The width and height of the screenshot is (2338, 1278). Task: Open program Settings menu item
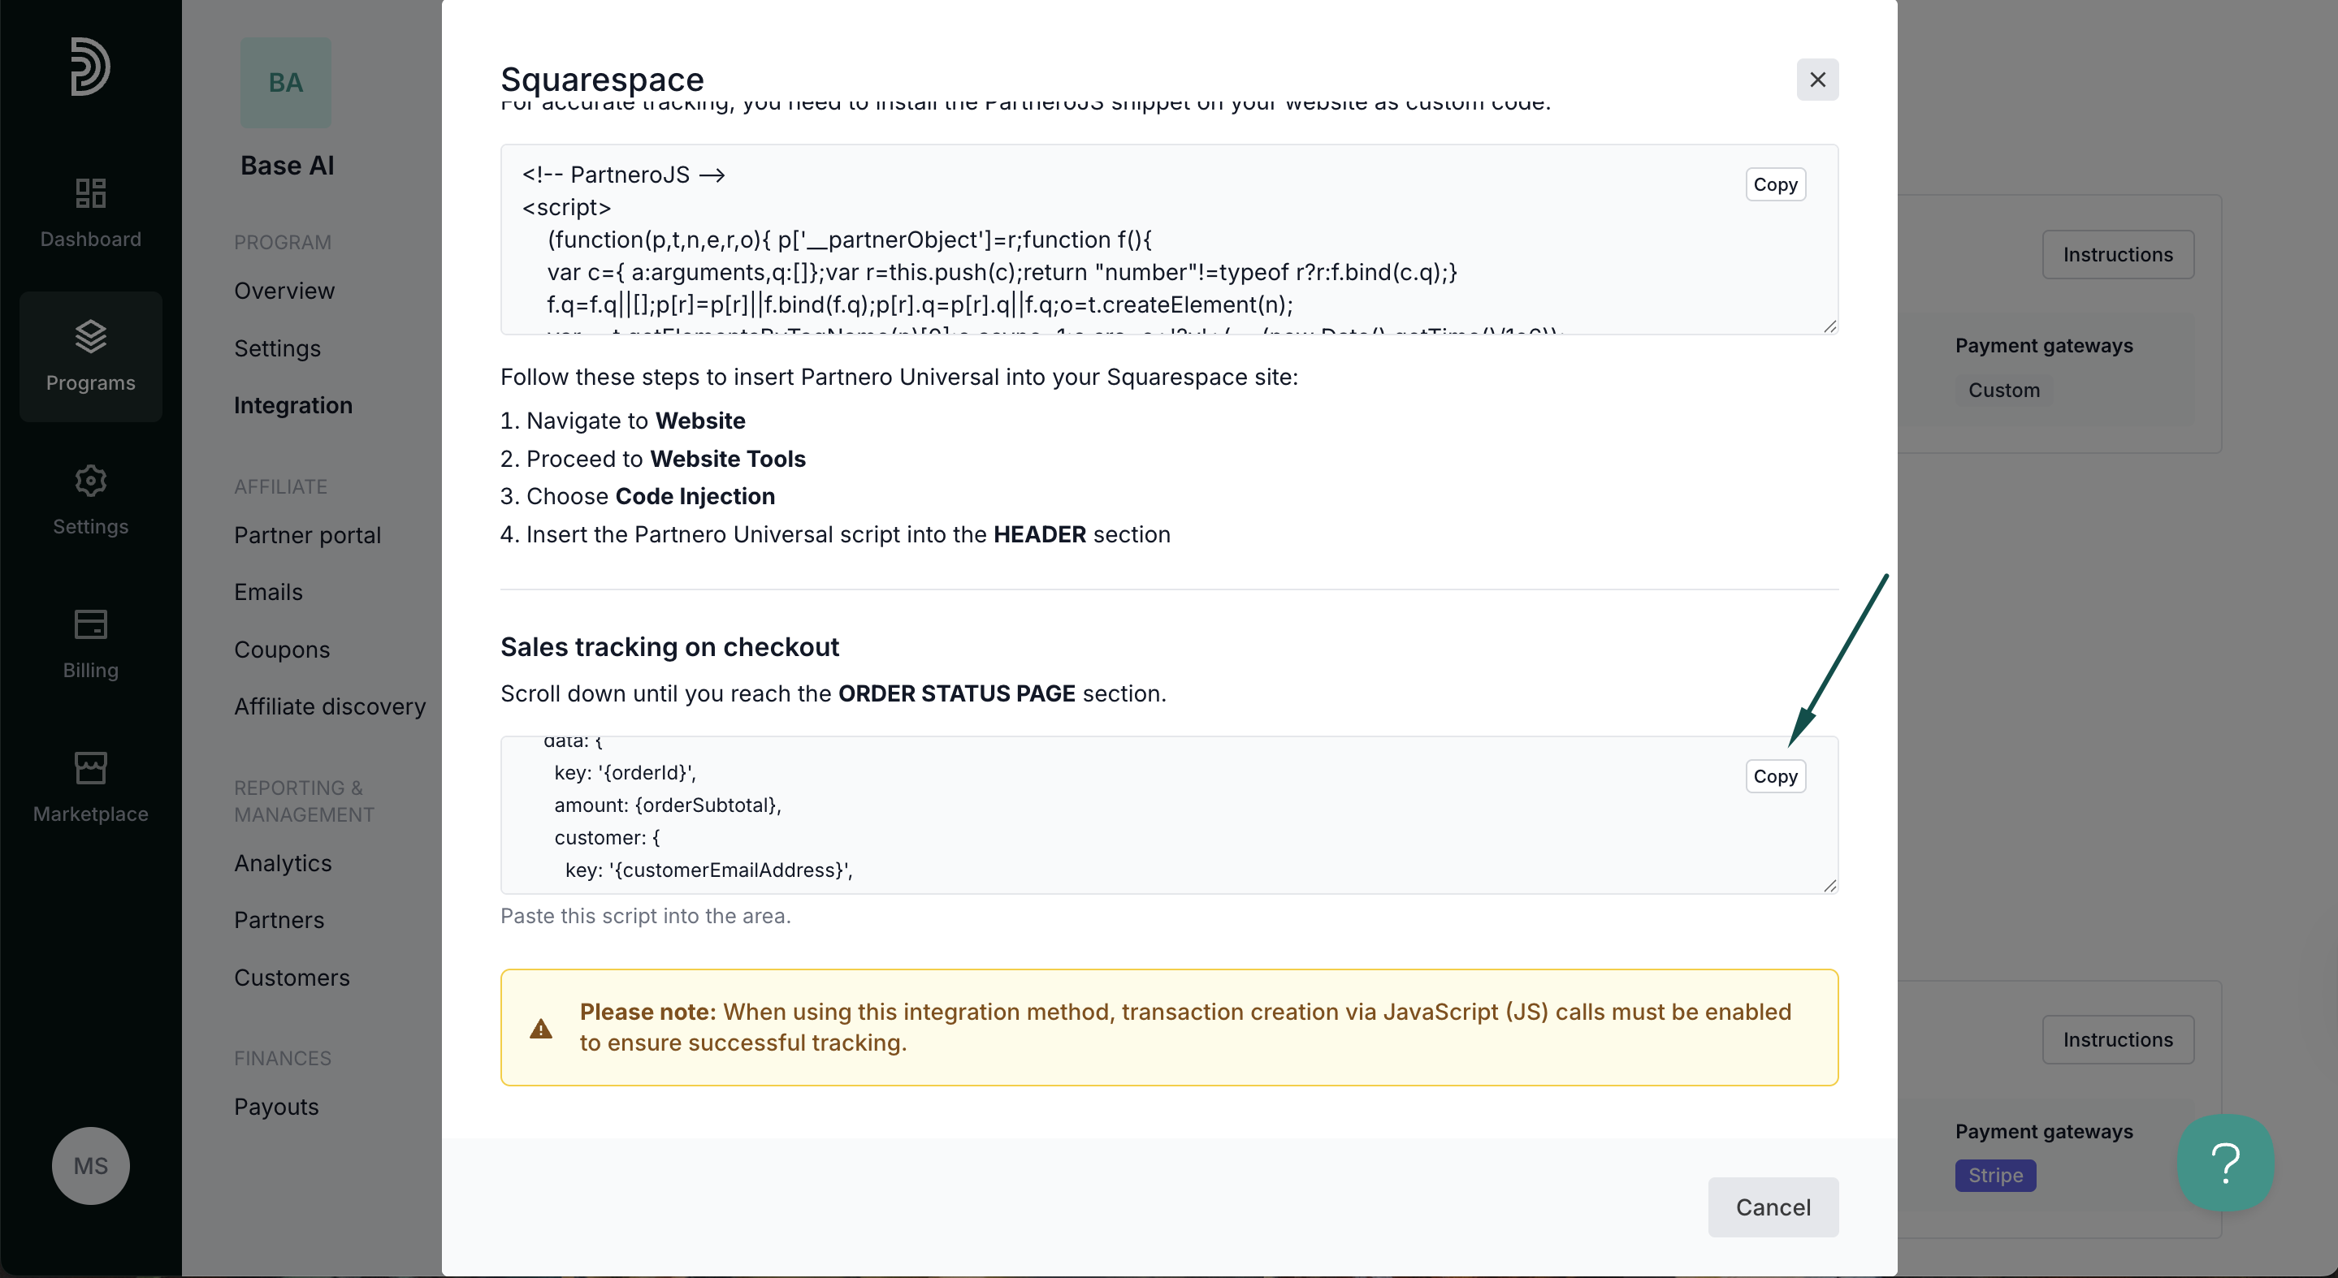278,348
